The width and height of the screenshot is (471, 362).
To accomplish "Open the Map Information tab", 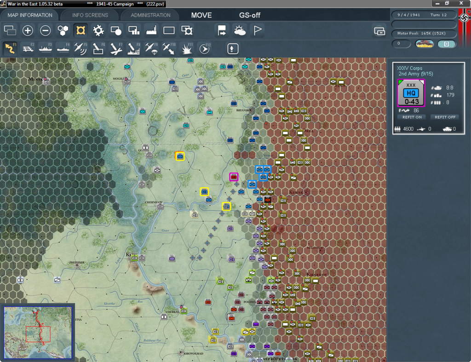I will tap(30, 15).
